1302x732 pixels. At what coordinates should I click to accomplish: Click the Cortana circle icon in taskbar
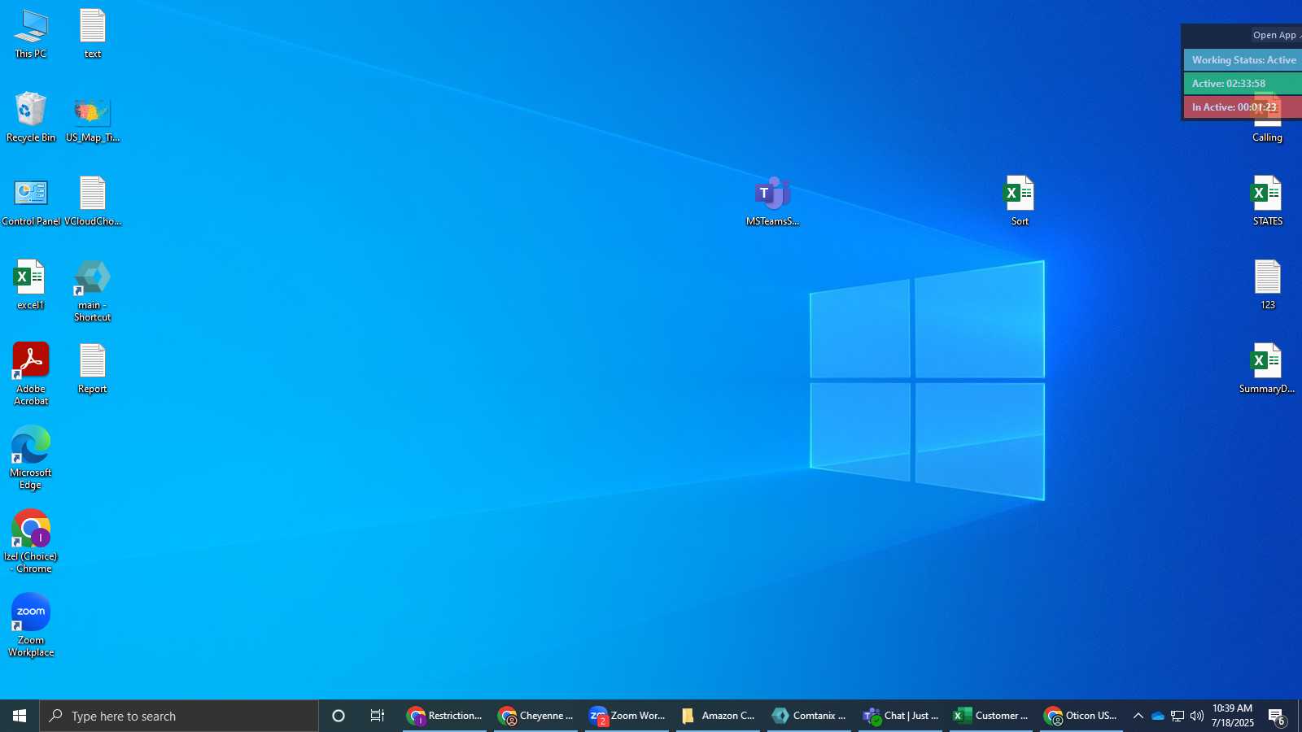click(339, 716)
